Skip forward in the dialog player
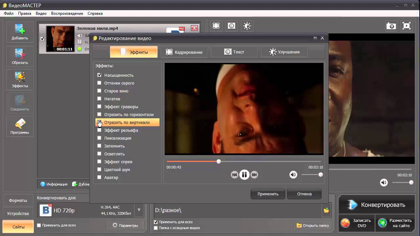420x236 pixels. [254, 175]
